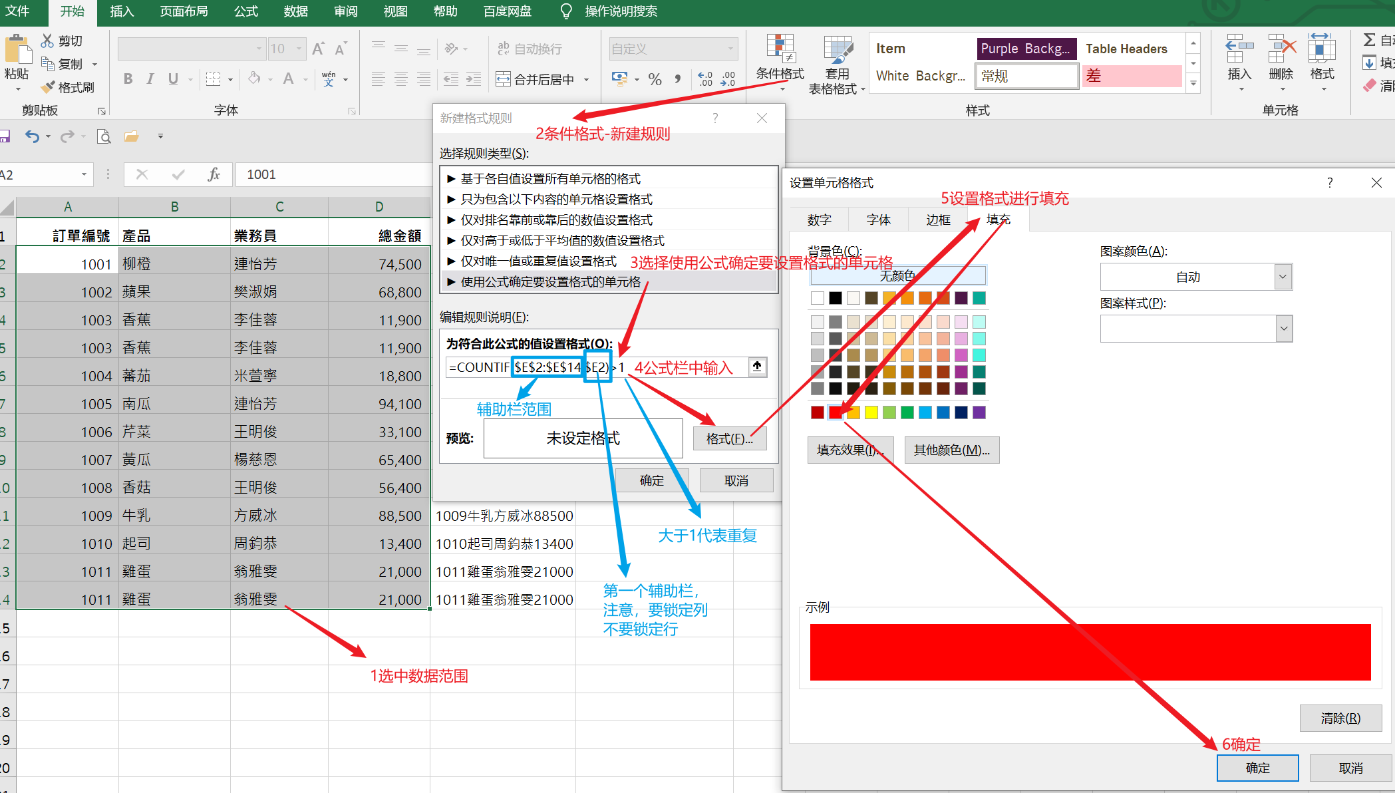The image size is (1395, 793).
Task: Click increase decimal places icon
Action: coord(705,79)
